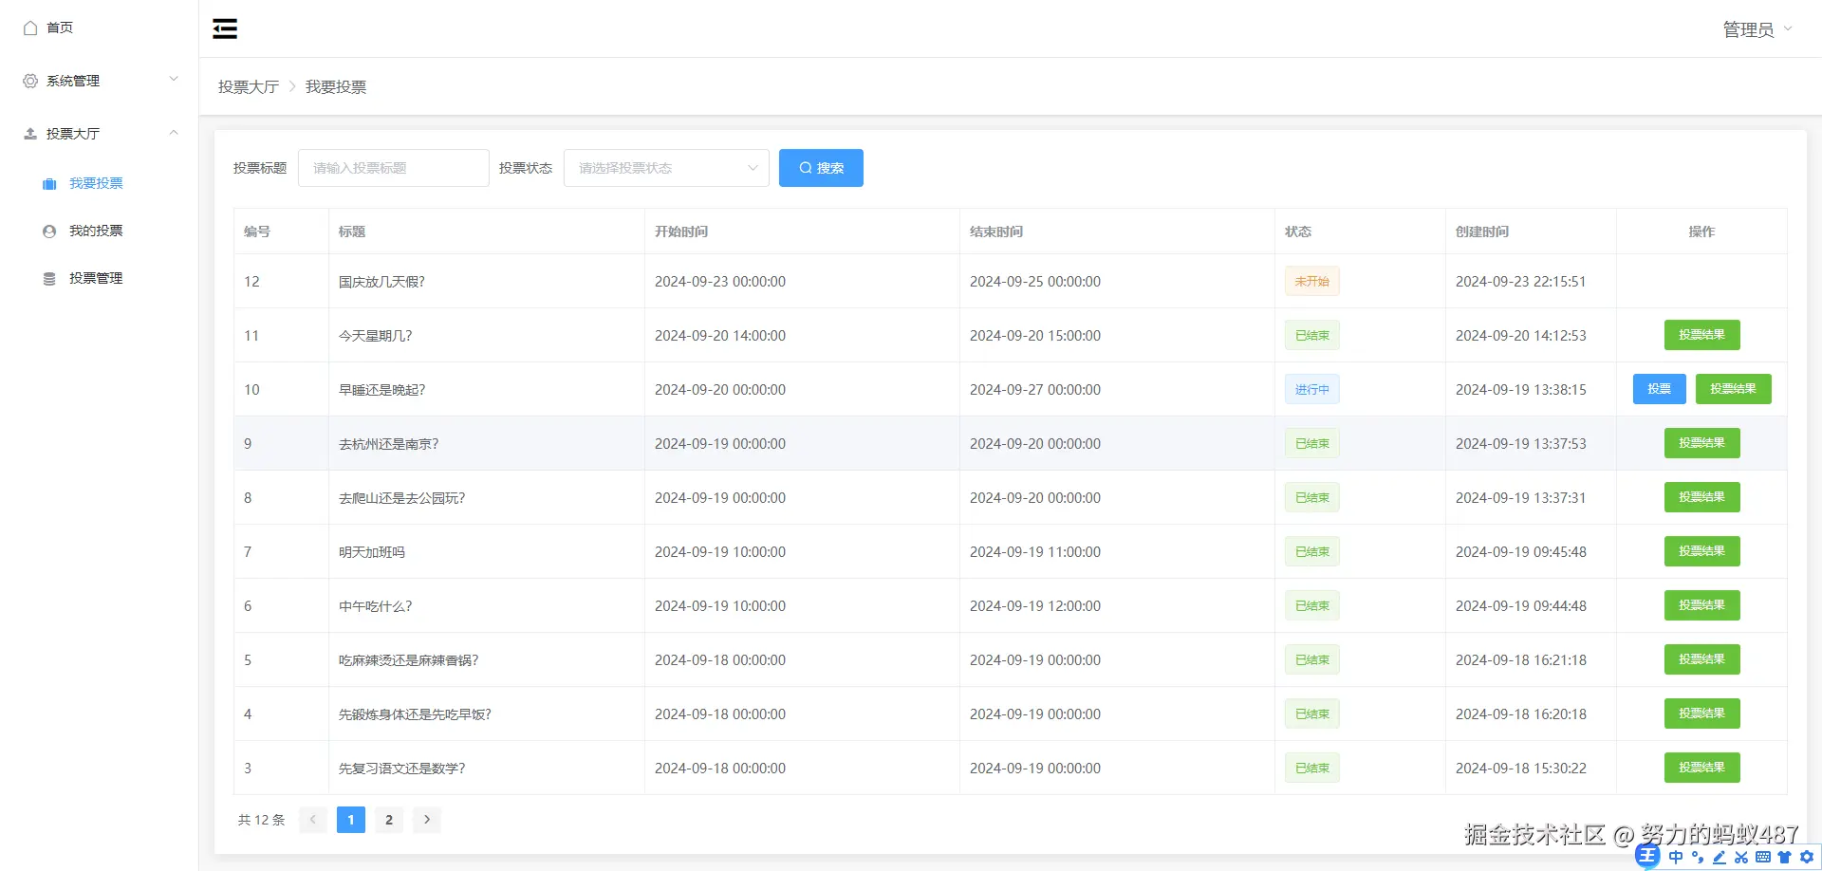Image resolution: width=1822 pixels, height=871 pixels.
Task: Click 投票 button for 早睡还是晚起?
Action: [x=1660, y=389]
